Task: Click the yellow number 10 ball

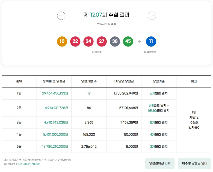Action: tap(62, 41)
